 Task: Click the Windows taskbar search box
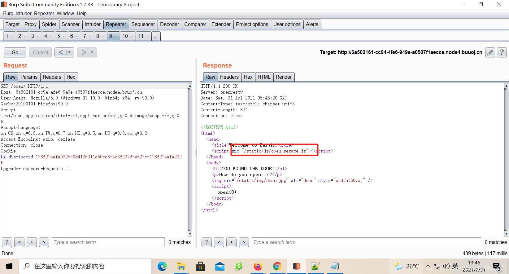coord(85,266)
